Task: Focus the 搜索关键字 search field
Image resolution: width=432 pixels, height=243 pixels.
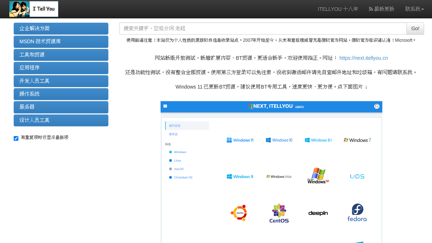Action: click(263, 28)
